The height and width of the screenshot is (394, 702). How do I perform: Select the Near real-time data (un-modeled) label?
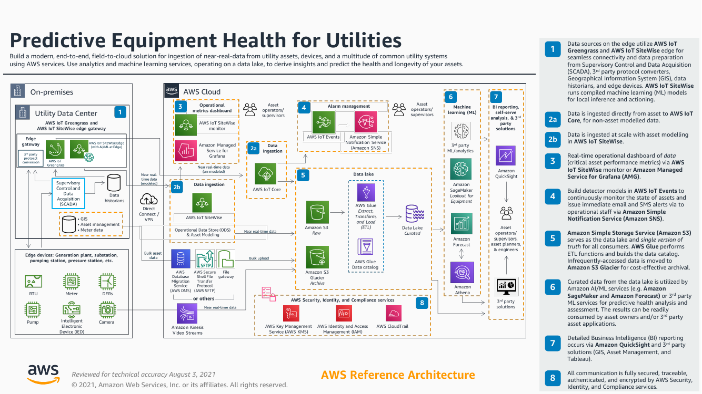coord(213,170)
